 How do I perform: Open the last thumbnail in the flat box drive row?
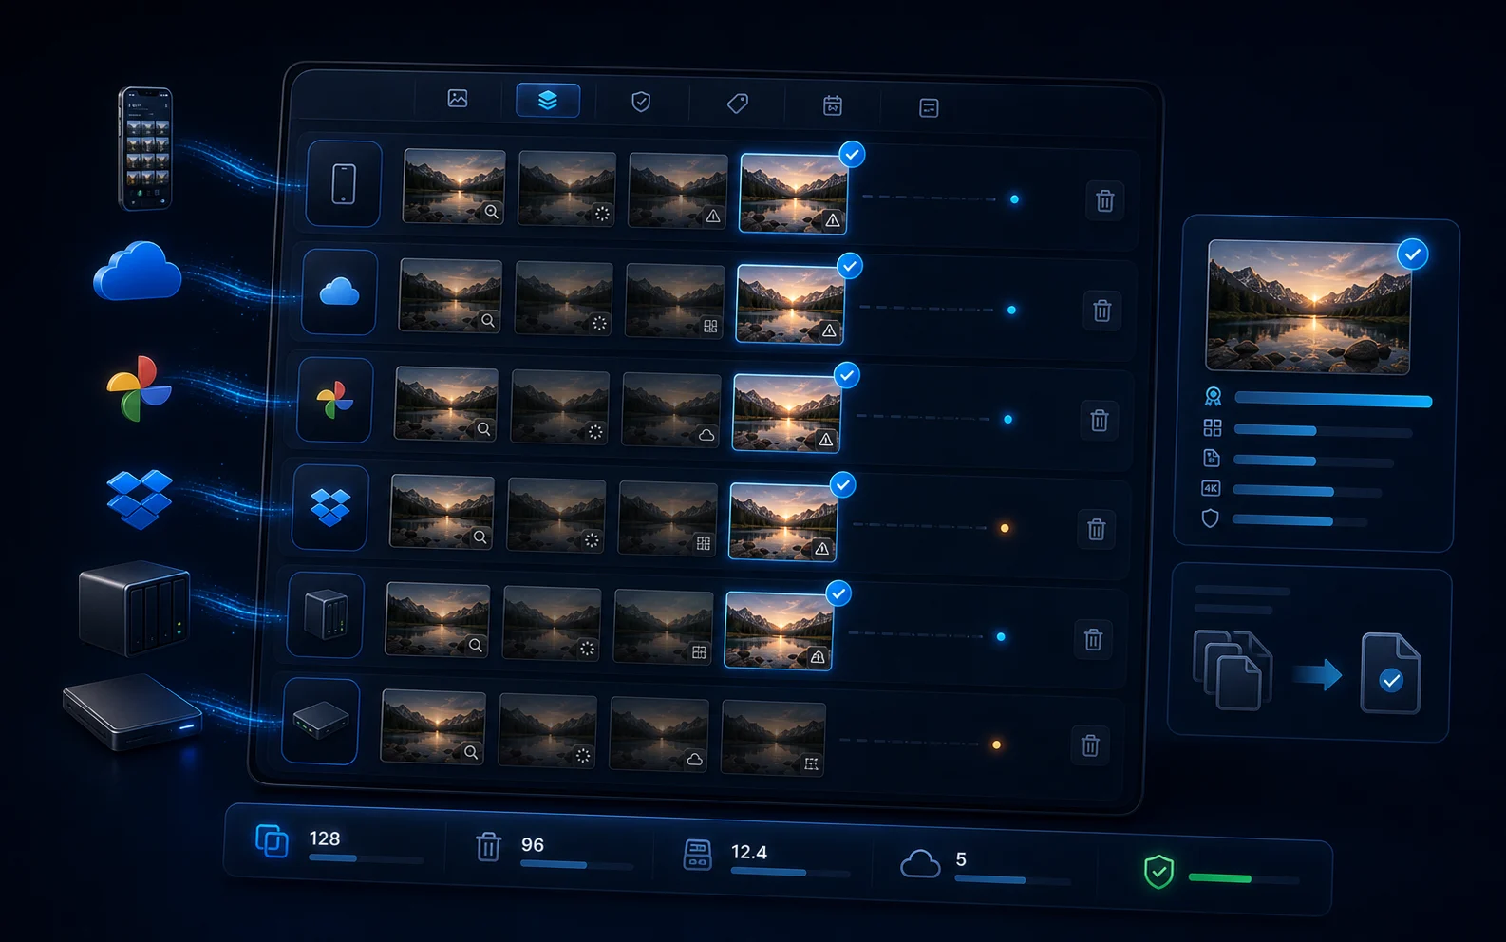pyautogui.click(x=773, y=738)
